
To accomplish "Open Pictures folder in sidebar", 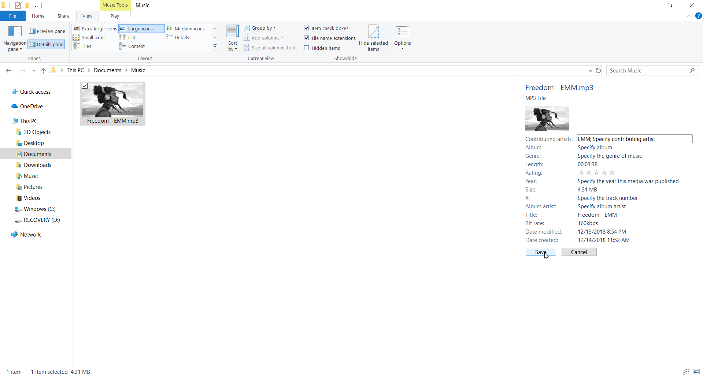I will pyautogui.click(x=33, y=187).
